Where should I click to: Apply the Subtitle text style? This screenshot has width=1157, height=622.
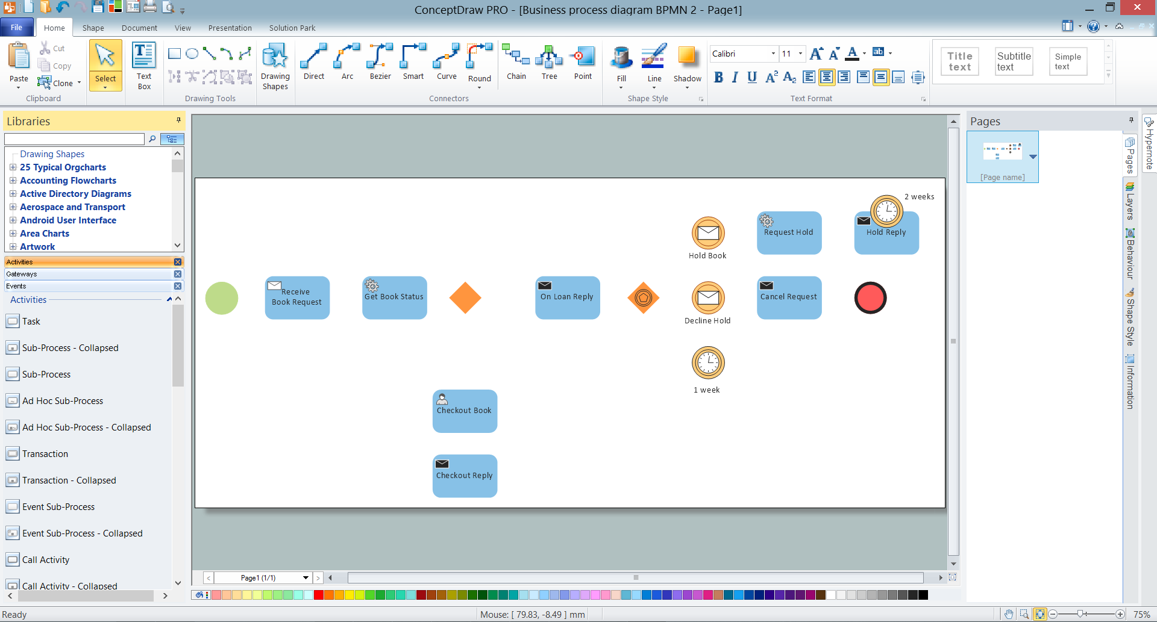point(1014,61)
